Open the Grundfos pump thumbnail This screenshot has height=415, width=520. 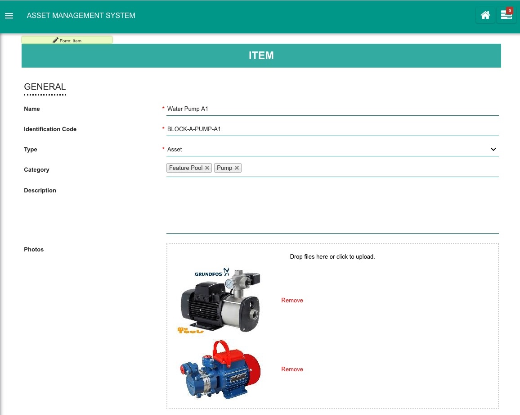click(220, 300)
